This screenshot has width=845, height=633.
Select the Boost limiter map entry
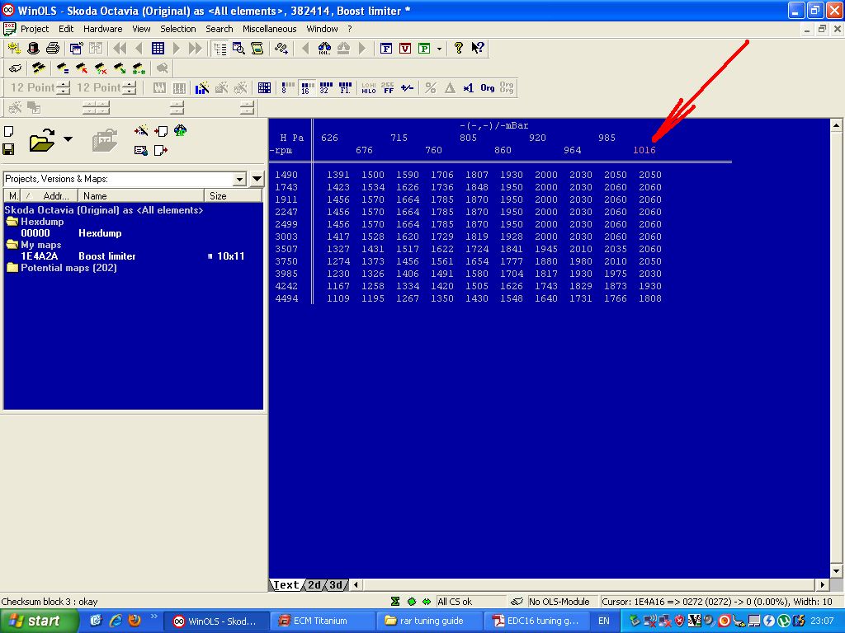click(x=107, y=256)
